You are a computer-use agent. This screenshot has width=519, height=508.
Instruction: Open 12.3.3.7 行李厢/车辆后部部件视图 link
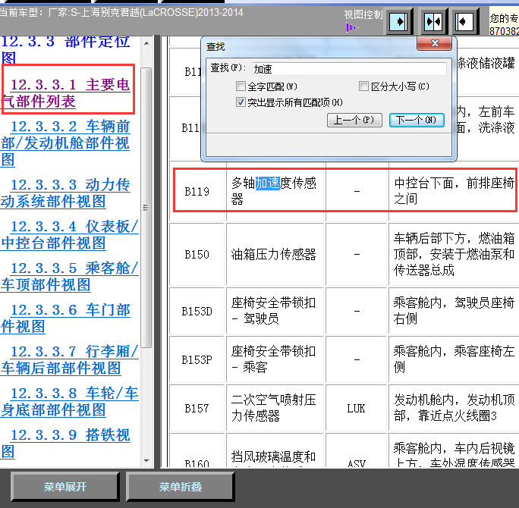point(70,359)
